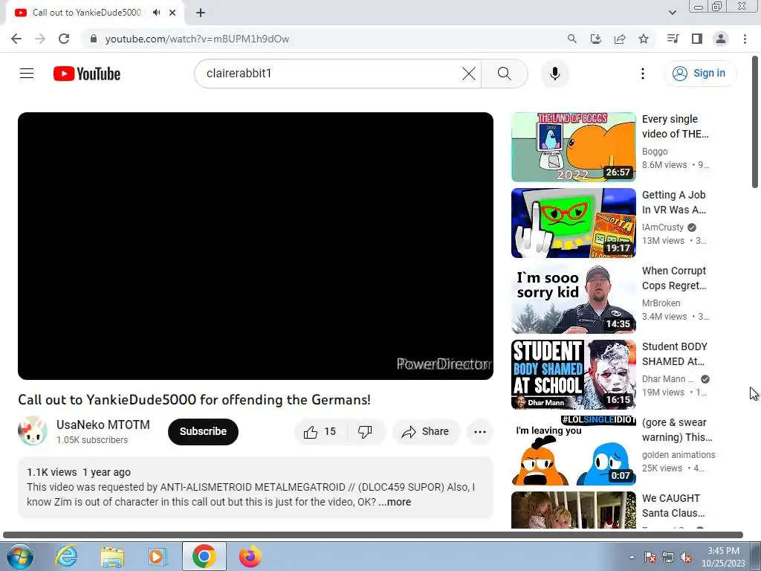Run search with magnifier button

coord(505,74)
